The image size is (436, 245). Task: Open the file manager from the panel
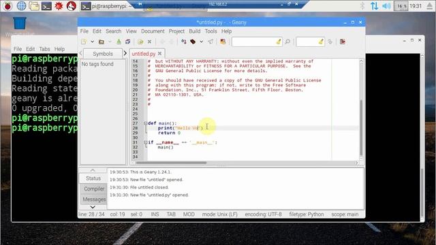pyautogui.click(x=34, y=6)
